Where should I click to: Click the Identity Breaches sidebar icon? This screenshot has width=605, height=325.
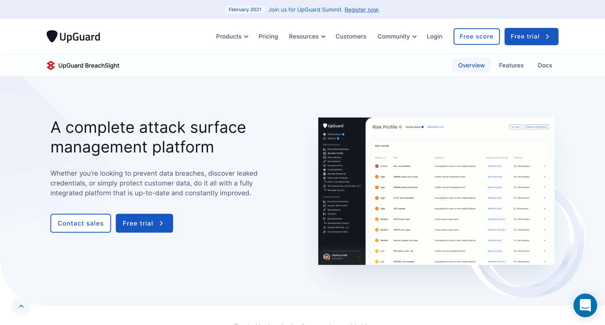point(325,174)
